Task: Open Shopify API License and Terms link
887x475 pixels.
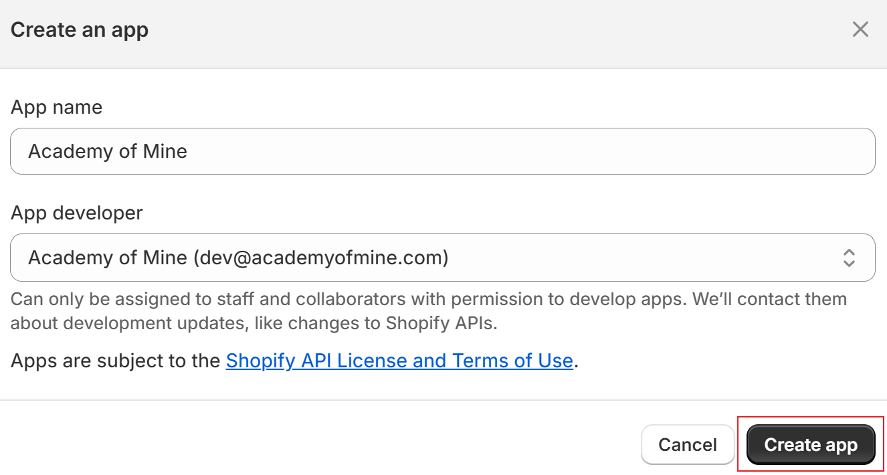Action: point(399,361)
